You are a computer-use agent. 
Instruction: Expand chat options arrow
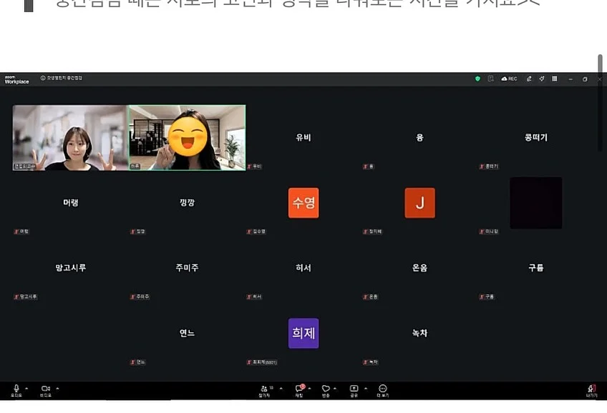[309, 388]
